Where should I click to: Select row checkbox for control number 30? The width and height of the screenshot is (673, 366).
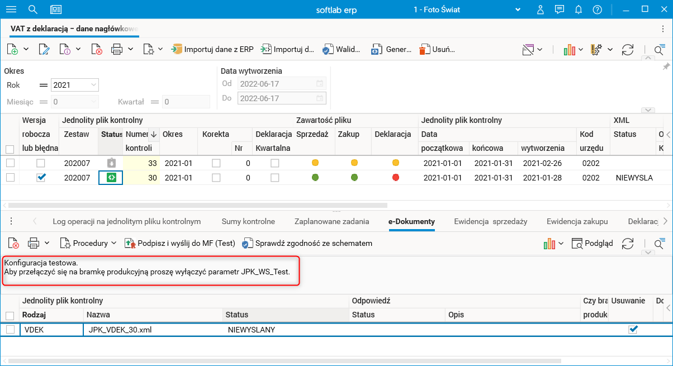point(10,177)
